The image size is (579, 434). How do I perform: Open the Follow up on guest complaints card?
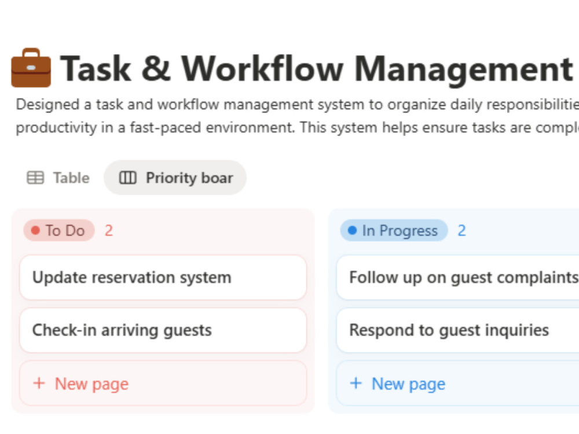(458, 278)
